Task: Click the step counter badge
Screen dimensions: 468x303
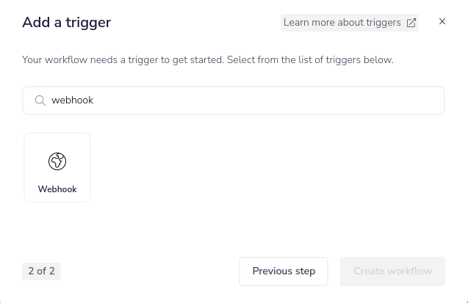Action: 41,271
